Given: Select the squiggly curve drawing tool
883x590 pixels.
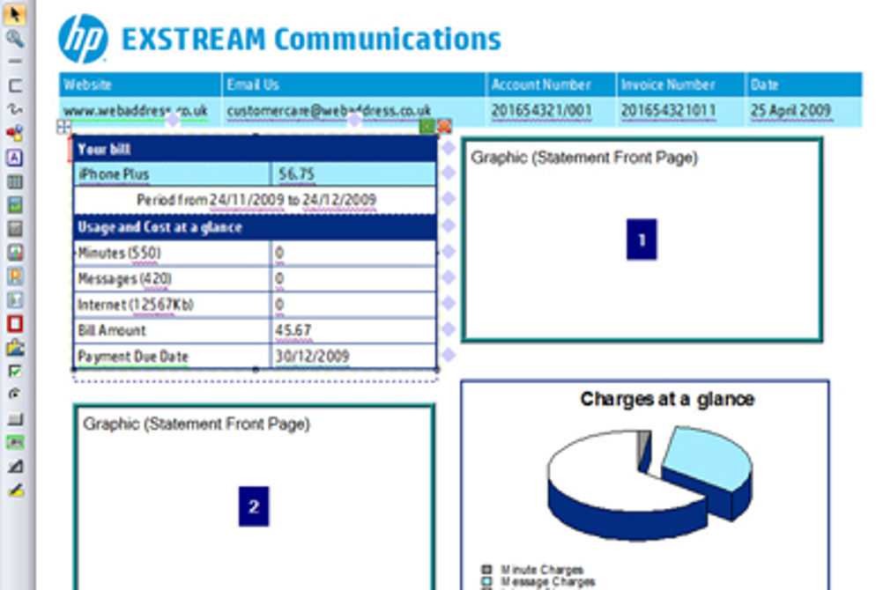Looking at the screenshot, I should (15, 109).
